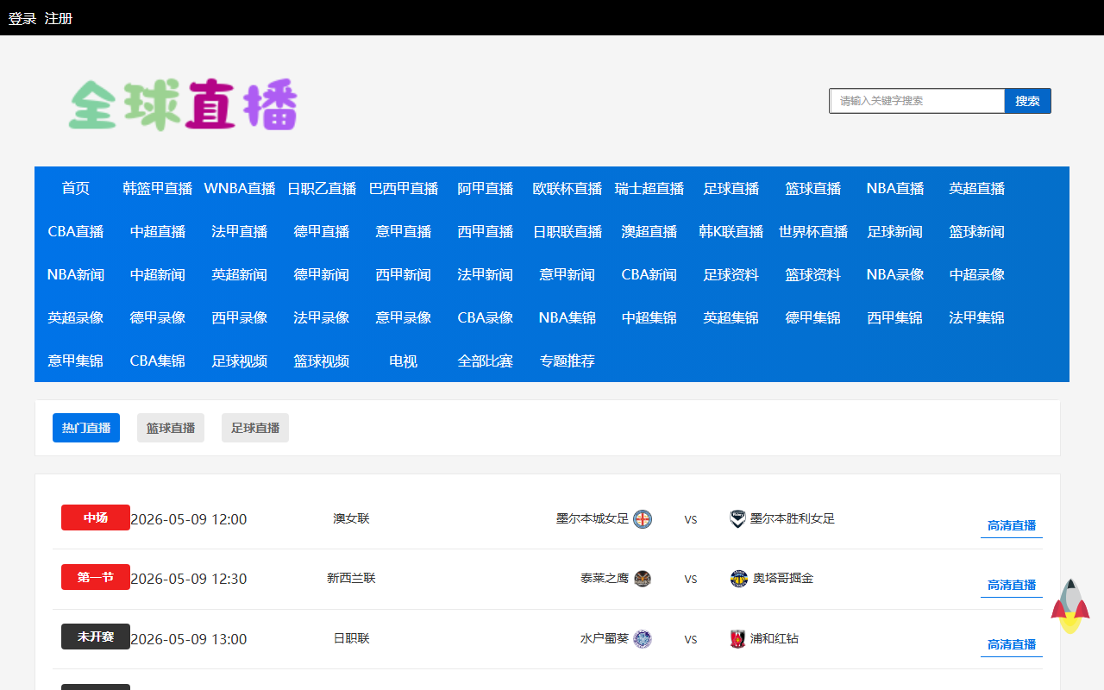Open NBA集锦 in navigation
Screen dimensions: 1104x690
(568, 317)
